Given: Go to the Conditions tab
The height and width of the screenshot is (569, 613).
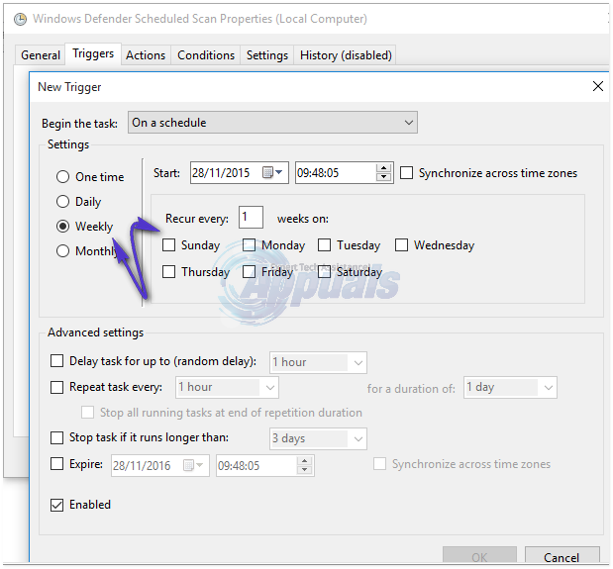Looking at the screenshot, I should (x=206, y=55).
